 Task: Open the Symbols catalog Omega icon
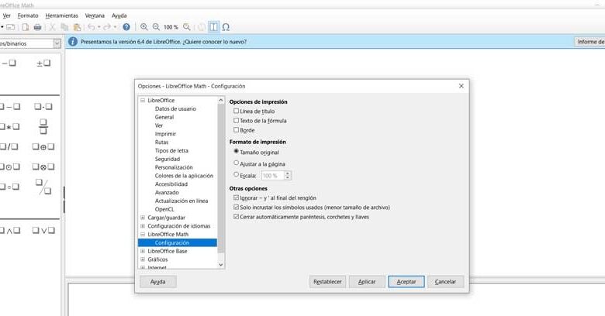(226, 27)
